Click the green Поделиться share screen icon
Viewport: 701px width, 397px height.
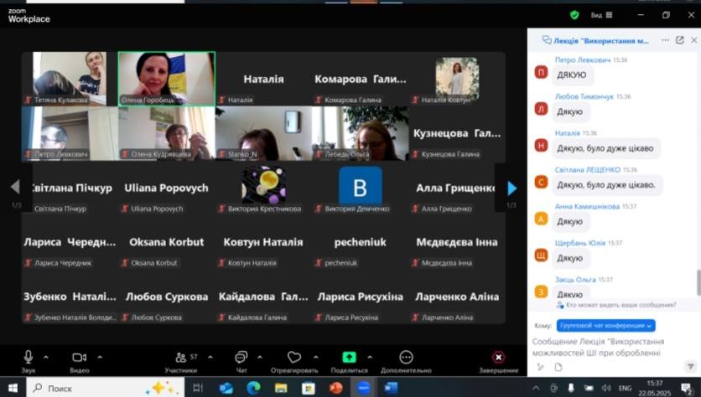(x=349, y=358)
